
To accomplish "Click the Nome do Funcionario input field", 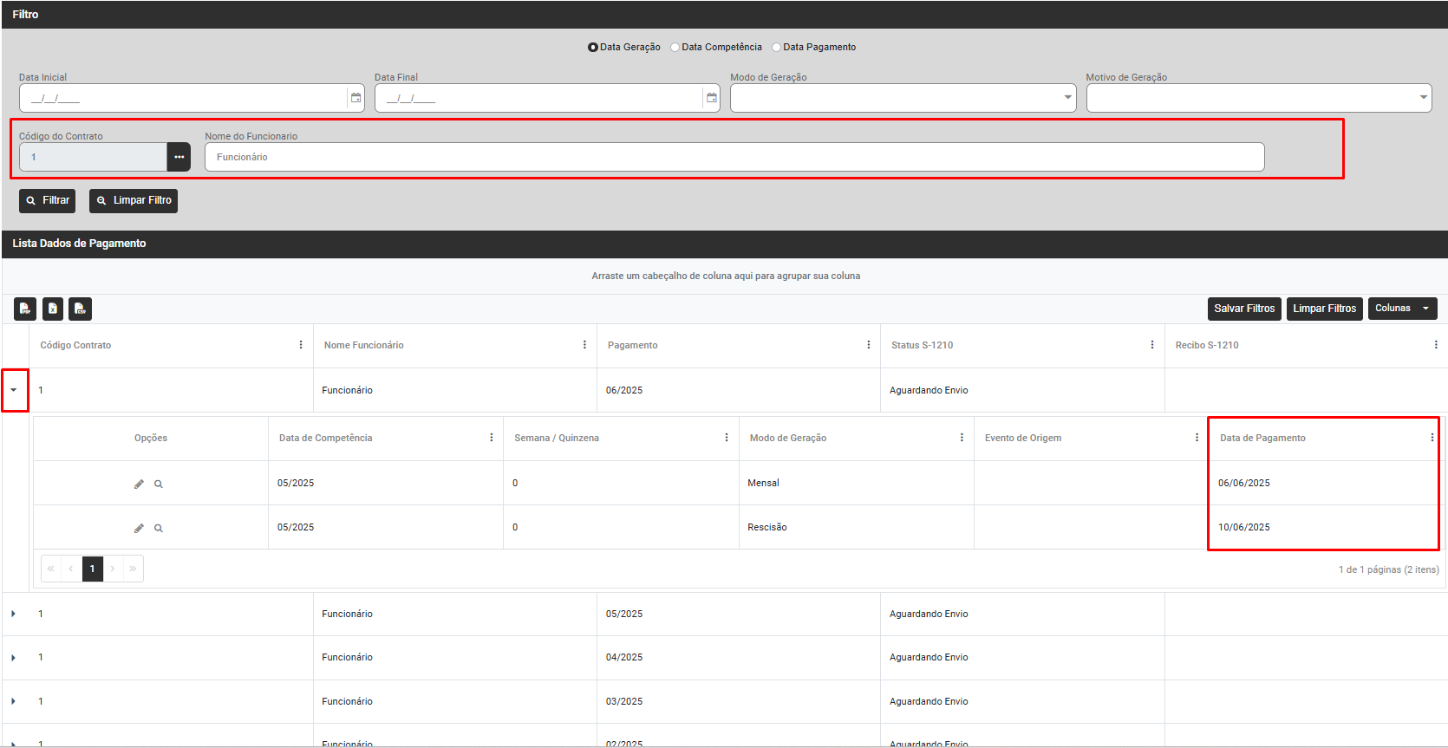I will pos(734,157).
